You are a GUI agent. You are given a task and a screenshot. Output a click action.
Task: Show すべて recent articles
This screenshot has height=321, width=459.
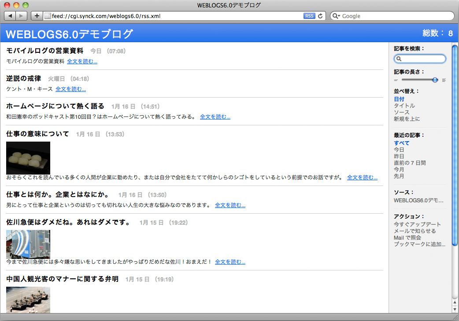[402, 143]
